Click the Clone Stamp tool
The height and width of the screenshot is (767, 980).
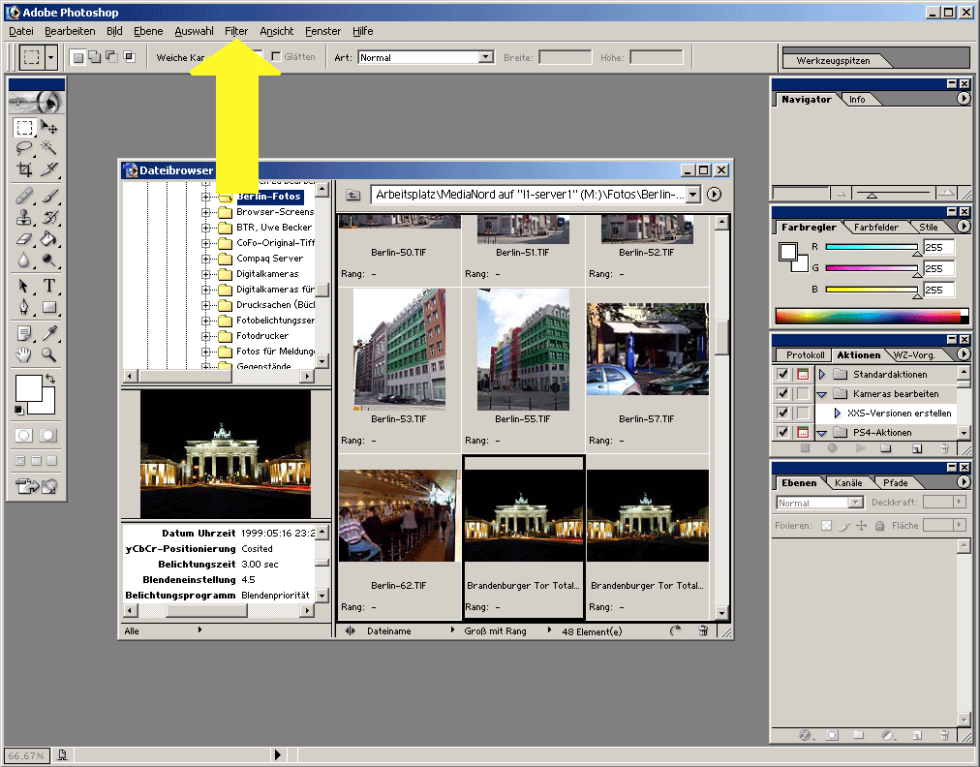point(24,217)
